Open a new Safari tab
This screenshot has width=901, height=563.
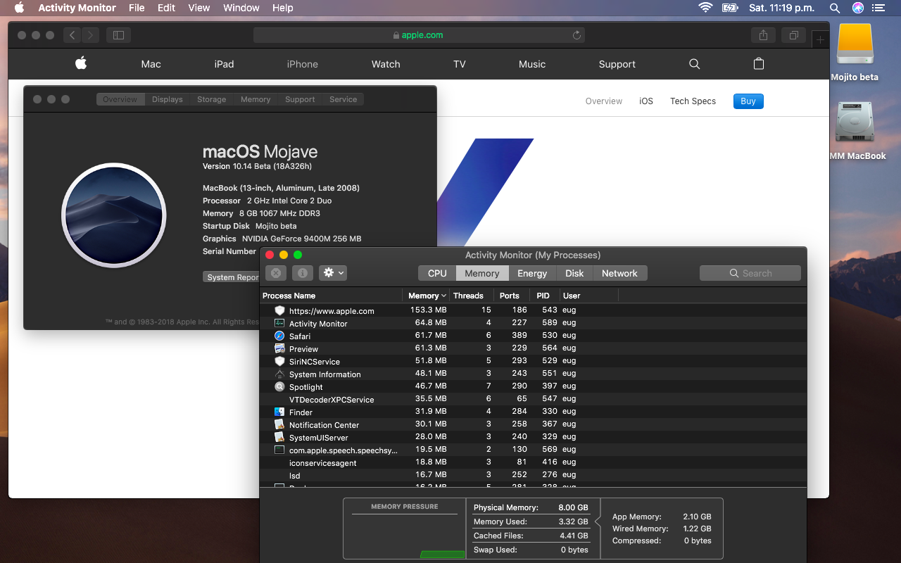coord(820,40)
